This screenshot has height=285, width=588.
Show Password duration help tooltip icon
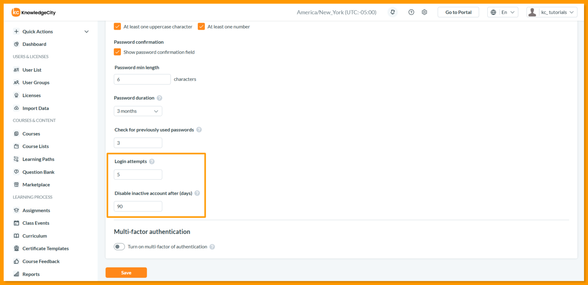tap(159, 98)
